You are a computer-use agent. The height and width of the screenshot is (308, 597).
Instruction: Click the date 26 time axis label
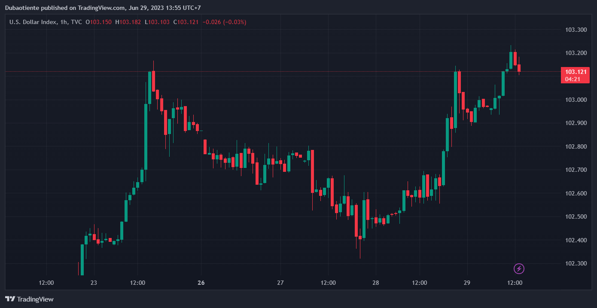201,283
